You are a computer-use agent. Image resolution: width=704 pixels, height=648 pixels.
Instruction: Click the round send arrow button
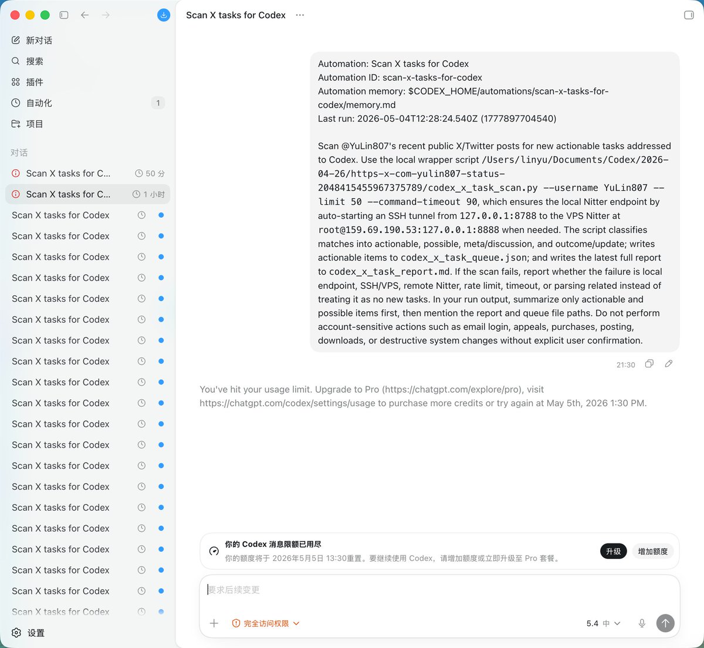point(665,623)
